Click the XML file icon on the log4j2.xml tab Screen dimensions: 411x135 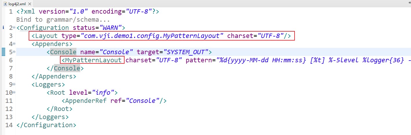pos(5,3)
